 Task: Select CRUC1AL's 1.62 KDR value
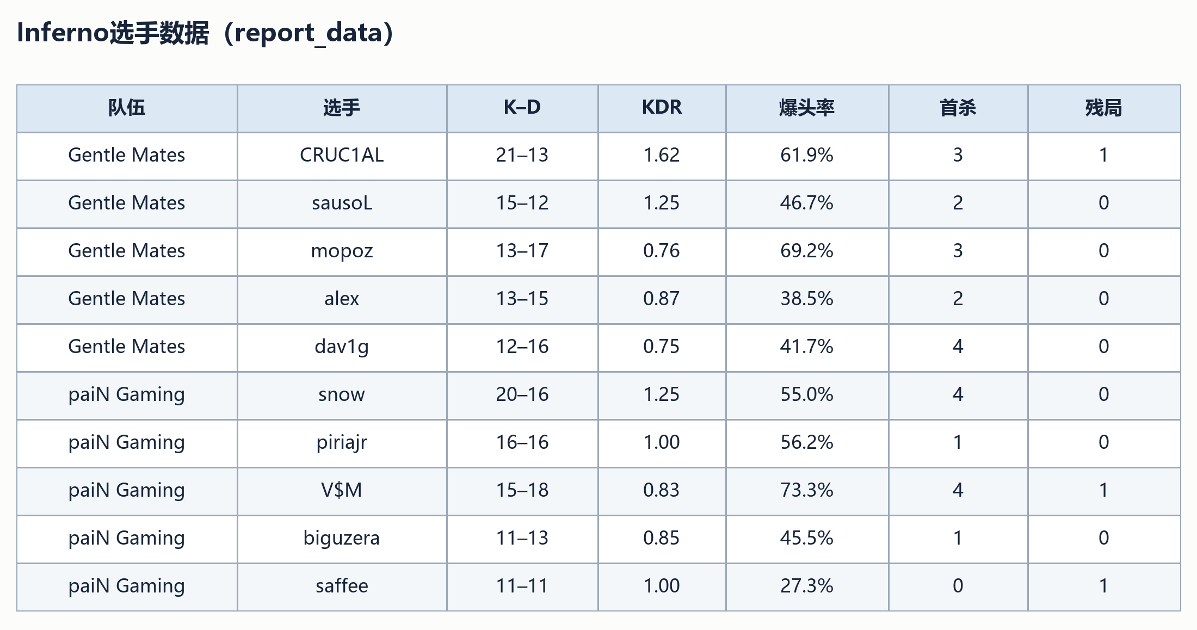coord(662,156)
